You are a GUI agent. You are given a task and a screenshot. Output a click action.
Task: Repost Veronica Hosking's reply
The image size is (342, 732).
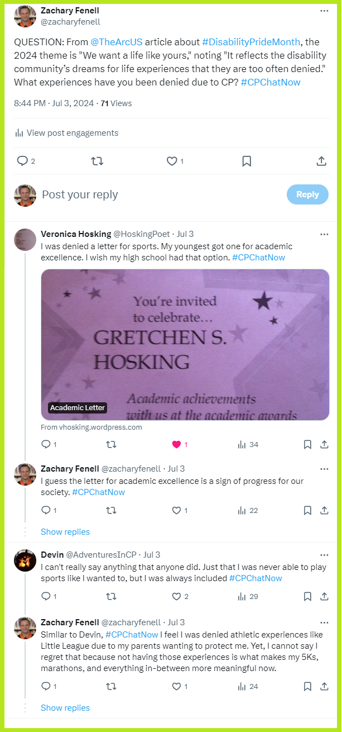click(x=112, y=445)
